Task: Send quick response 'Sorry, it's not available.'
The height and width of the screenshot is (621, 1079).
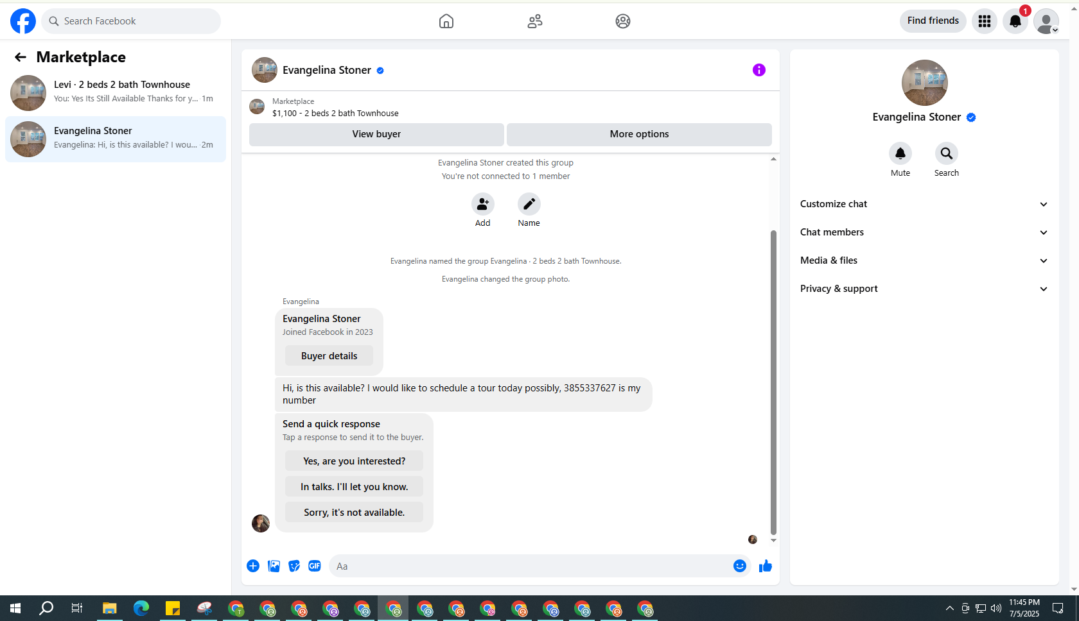Action: tap(354, 513)
